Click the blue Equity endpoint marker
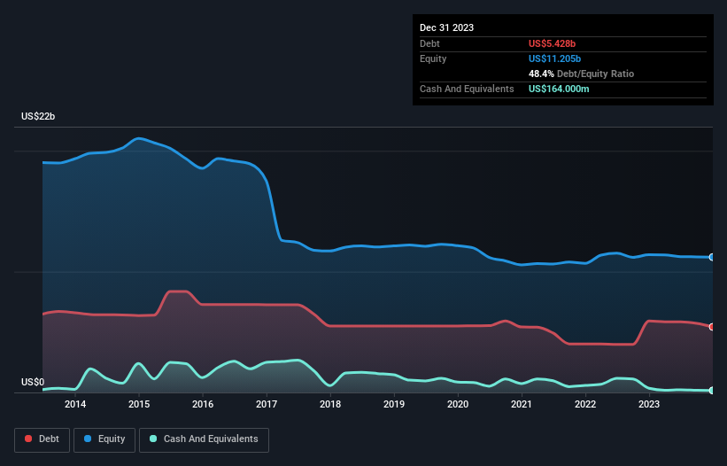 tap(712, 257)
